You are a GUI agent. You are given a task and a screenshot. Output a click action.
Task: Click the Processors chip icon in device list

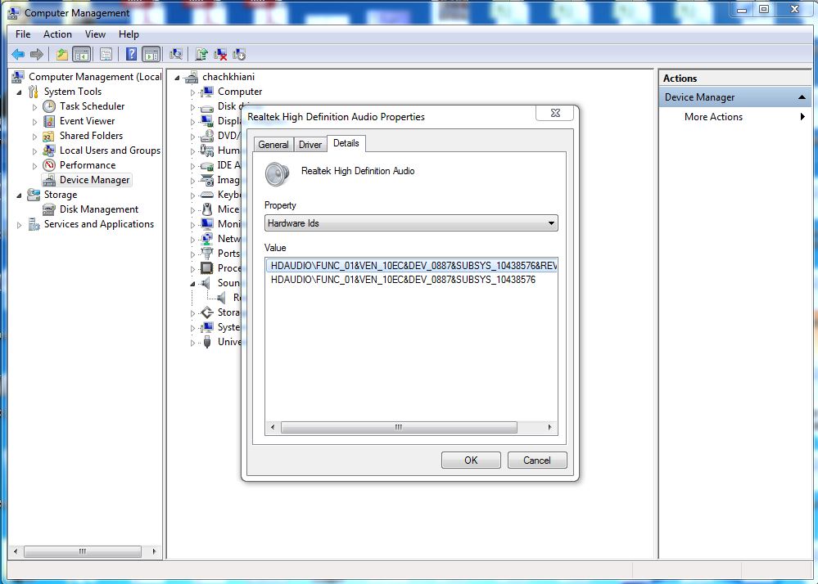pos(207,268)
